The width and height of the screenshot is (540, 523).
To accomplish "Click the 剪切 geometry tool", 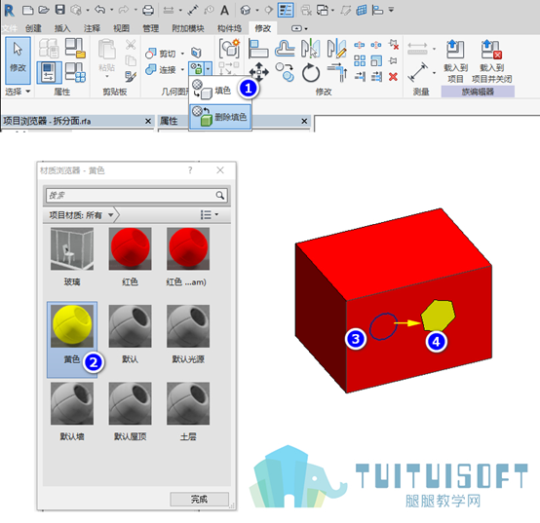I will (x=161, y=54).
